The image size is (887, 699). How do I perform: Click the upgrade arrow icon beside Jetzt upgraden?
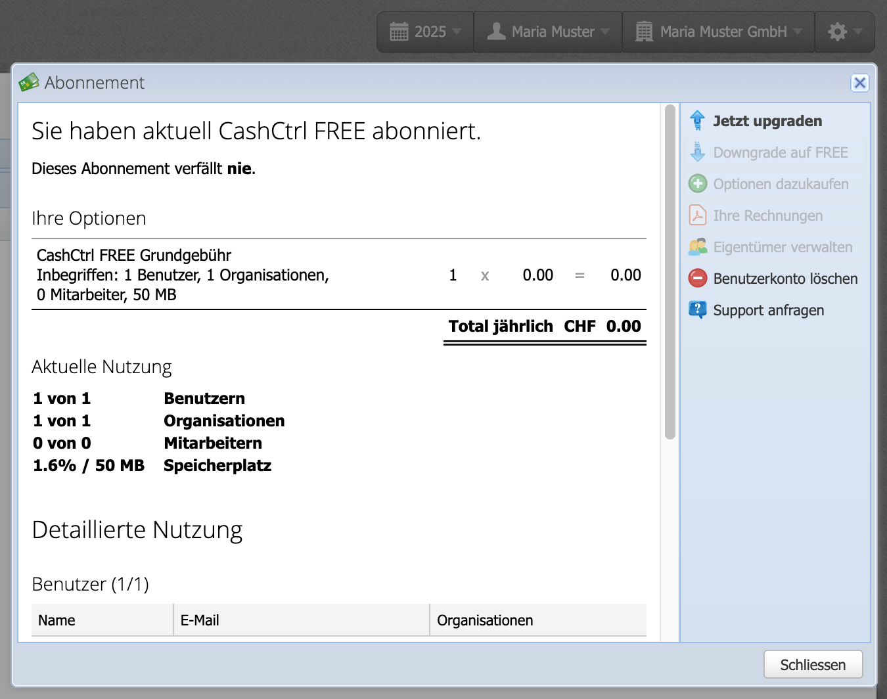click(698, 120)
